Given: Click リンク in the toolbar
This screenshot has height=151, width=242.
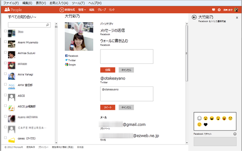Looking at the screenshot, I should pyautogui.click(x=112, y=10).
